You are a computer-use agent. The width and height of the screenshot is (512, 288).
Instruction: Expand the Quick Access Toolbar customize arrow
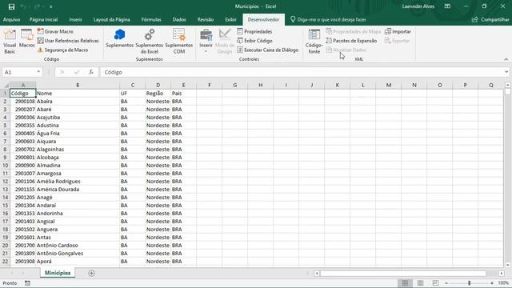click(51, 6)
